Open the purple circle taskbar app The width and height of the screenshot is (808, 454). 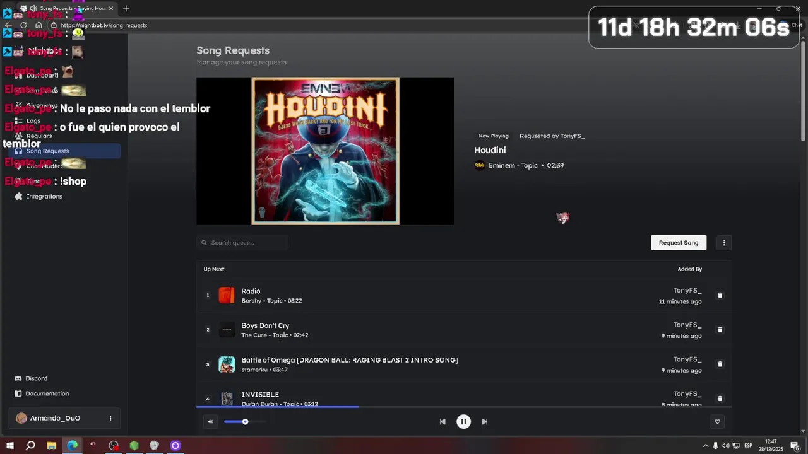(x=175, y=445)
